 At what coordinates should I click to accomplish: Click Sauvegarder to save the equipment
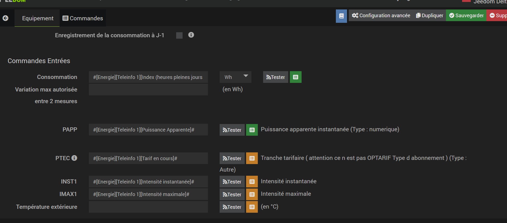click(466, 16)
